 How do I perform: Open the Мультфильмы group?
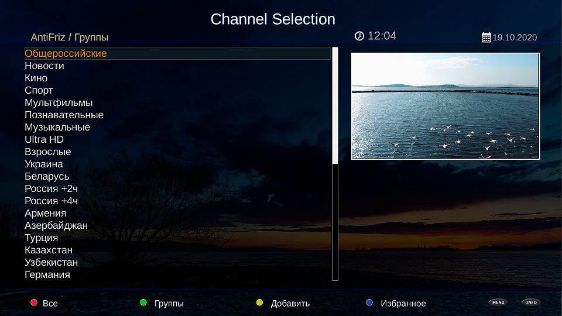(59, 102)
